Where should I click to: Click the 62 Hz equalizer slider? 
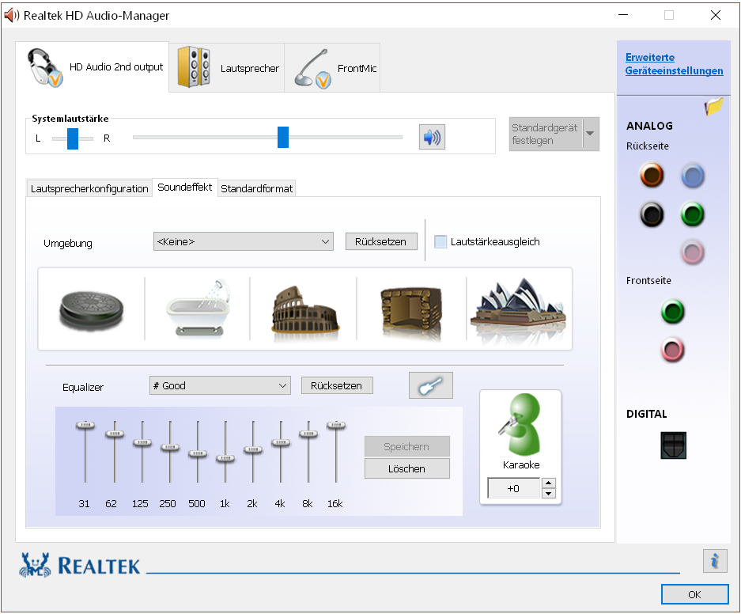(115, 434)
